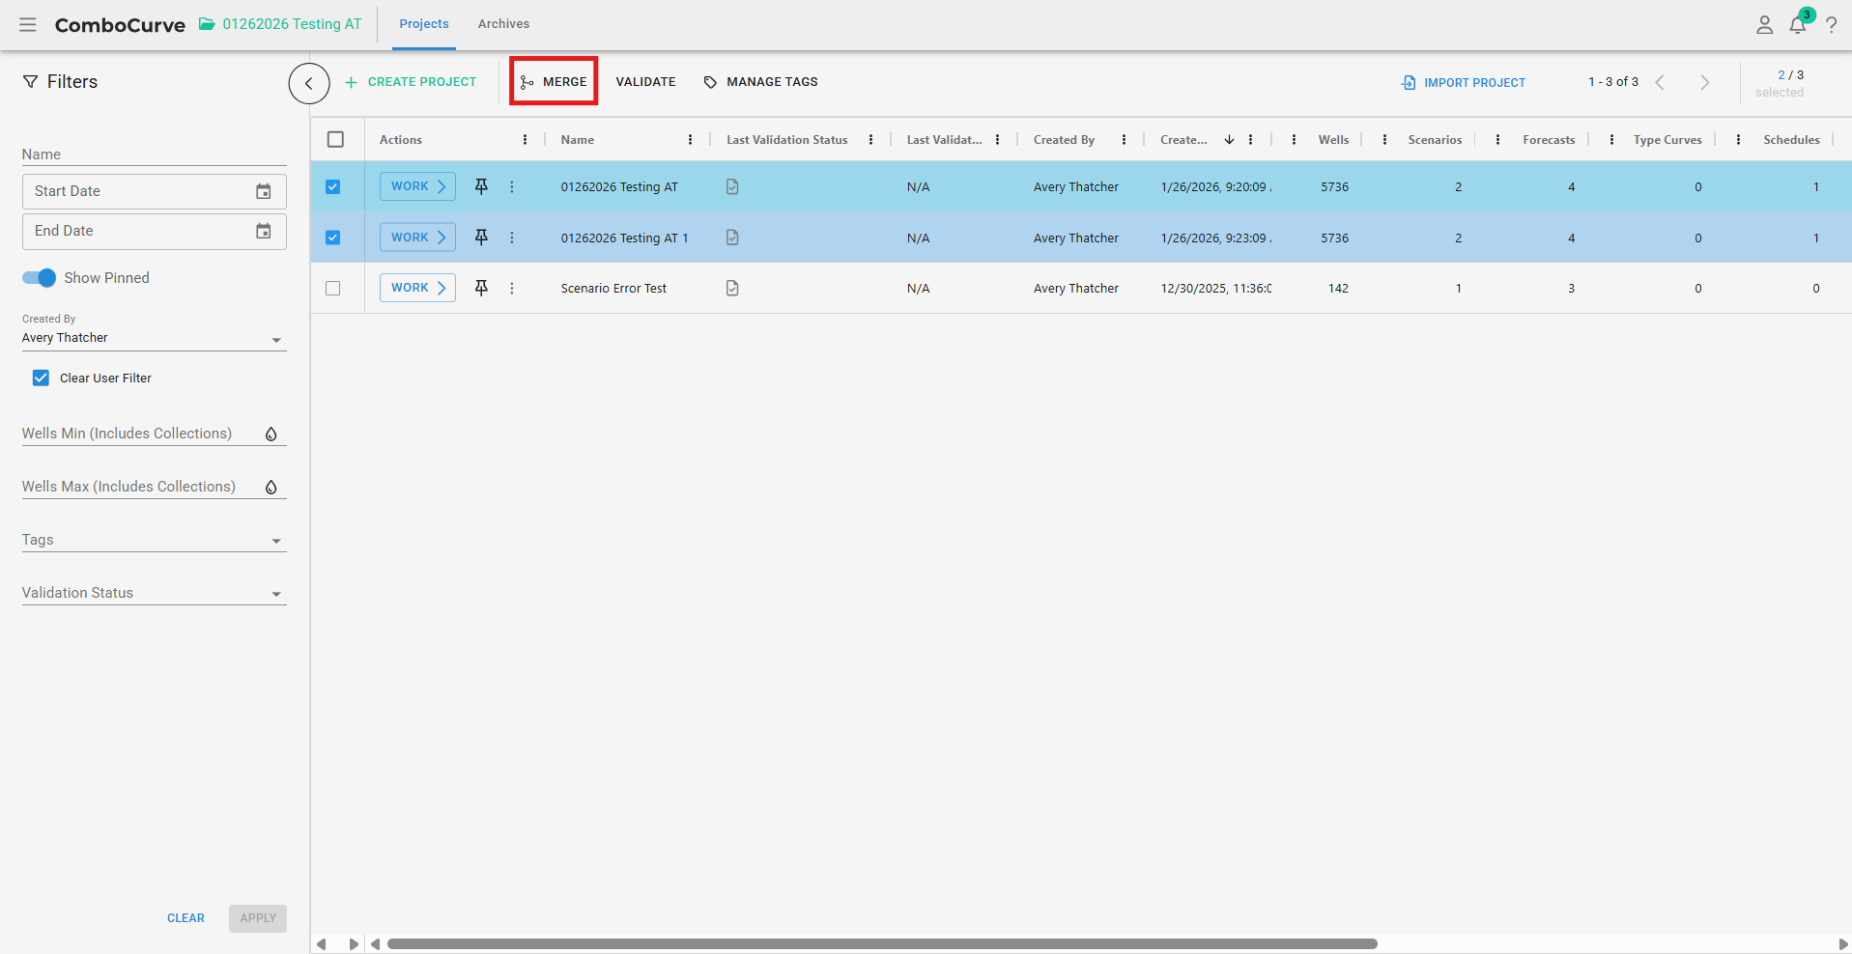Open the Tags filter dropdown
1852x954 pixels.
(276, 541)
